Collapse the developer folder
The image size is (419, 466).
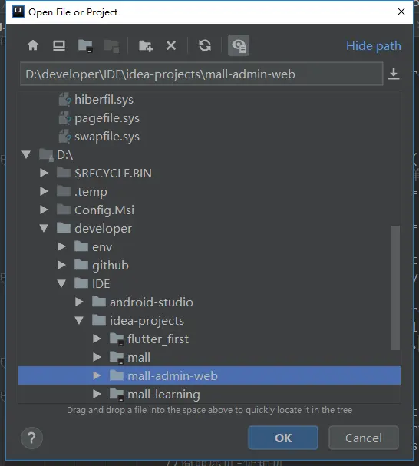[x=44, y=228]
